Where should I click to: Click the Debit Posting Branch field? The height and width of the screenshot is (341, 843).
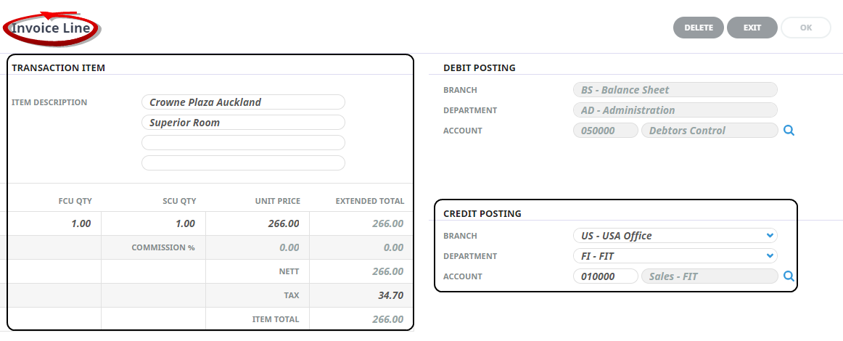click(675, 90)
